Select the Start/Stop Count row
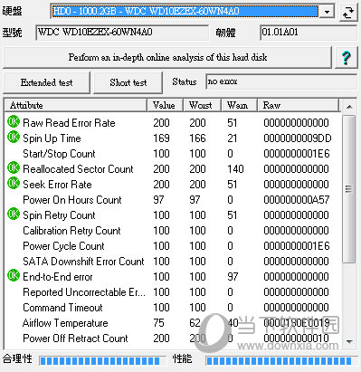This screenshot has height=372, width=361. (x=174, y=154)
